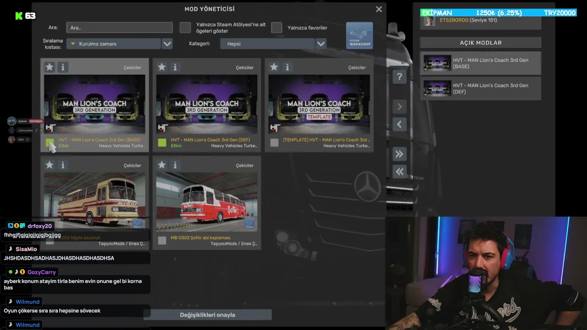587x330 pixels.
Task: Click the 'HVT - MAN Lion's Coach 3rd Gen (DEF)' card title
Action: tap(210, 140)
